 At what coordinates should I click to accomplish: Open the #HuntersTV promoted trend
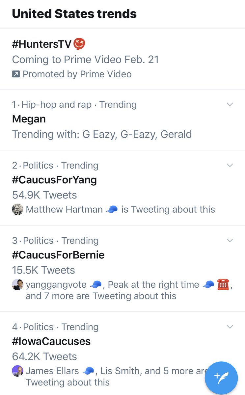41,44
